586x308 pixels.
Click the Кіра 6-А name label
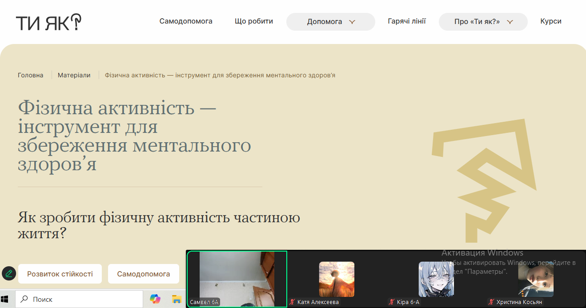[408, 302]
